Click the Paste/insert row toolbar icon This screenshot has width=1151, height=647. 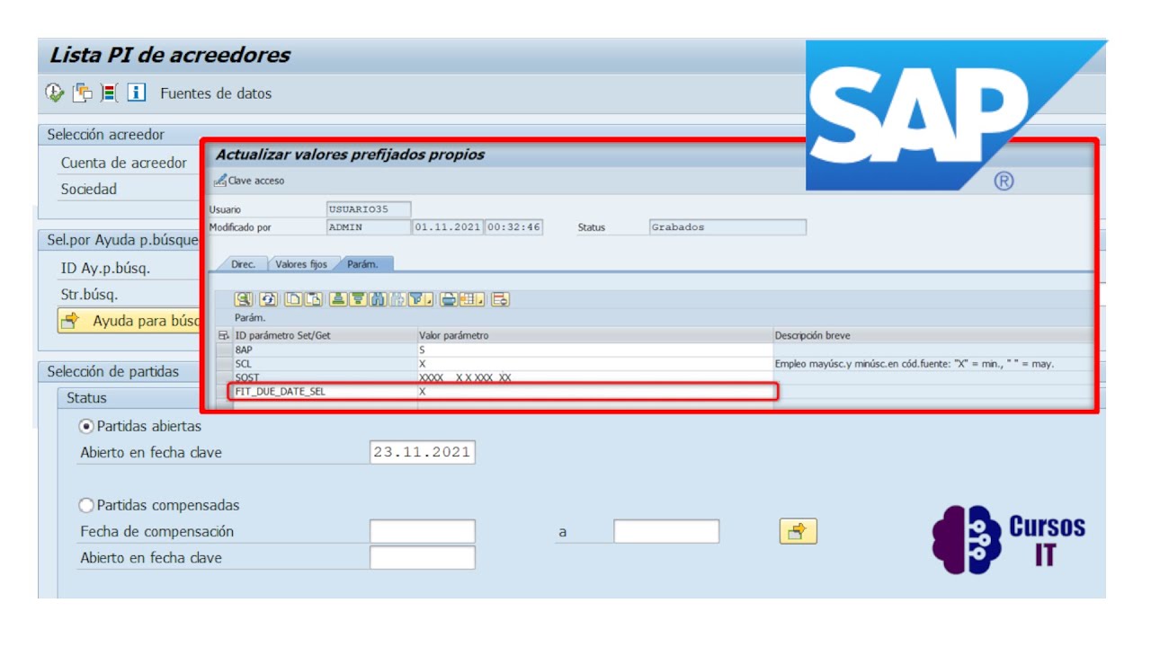(313, 299)
